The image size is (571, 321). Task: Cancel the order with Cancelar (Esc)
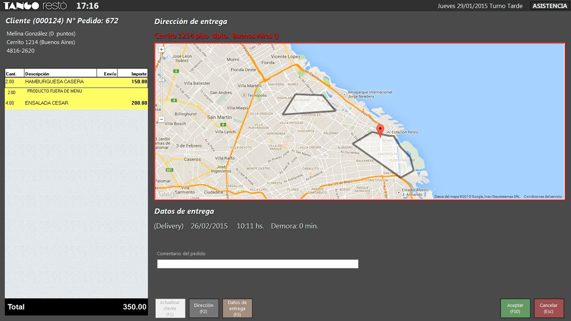tap(549, 308)
